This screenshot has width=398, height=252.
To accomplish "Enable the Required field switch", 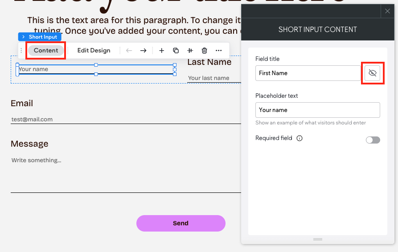I will click(x=373, y=140).
